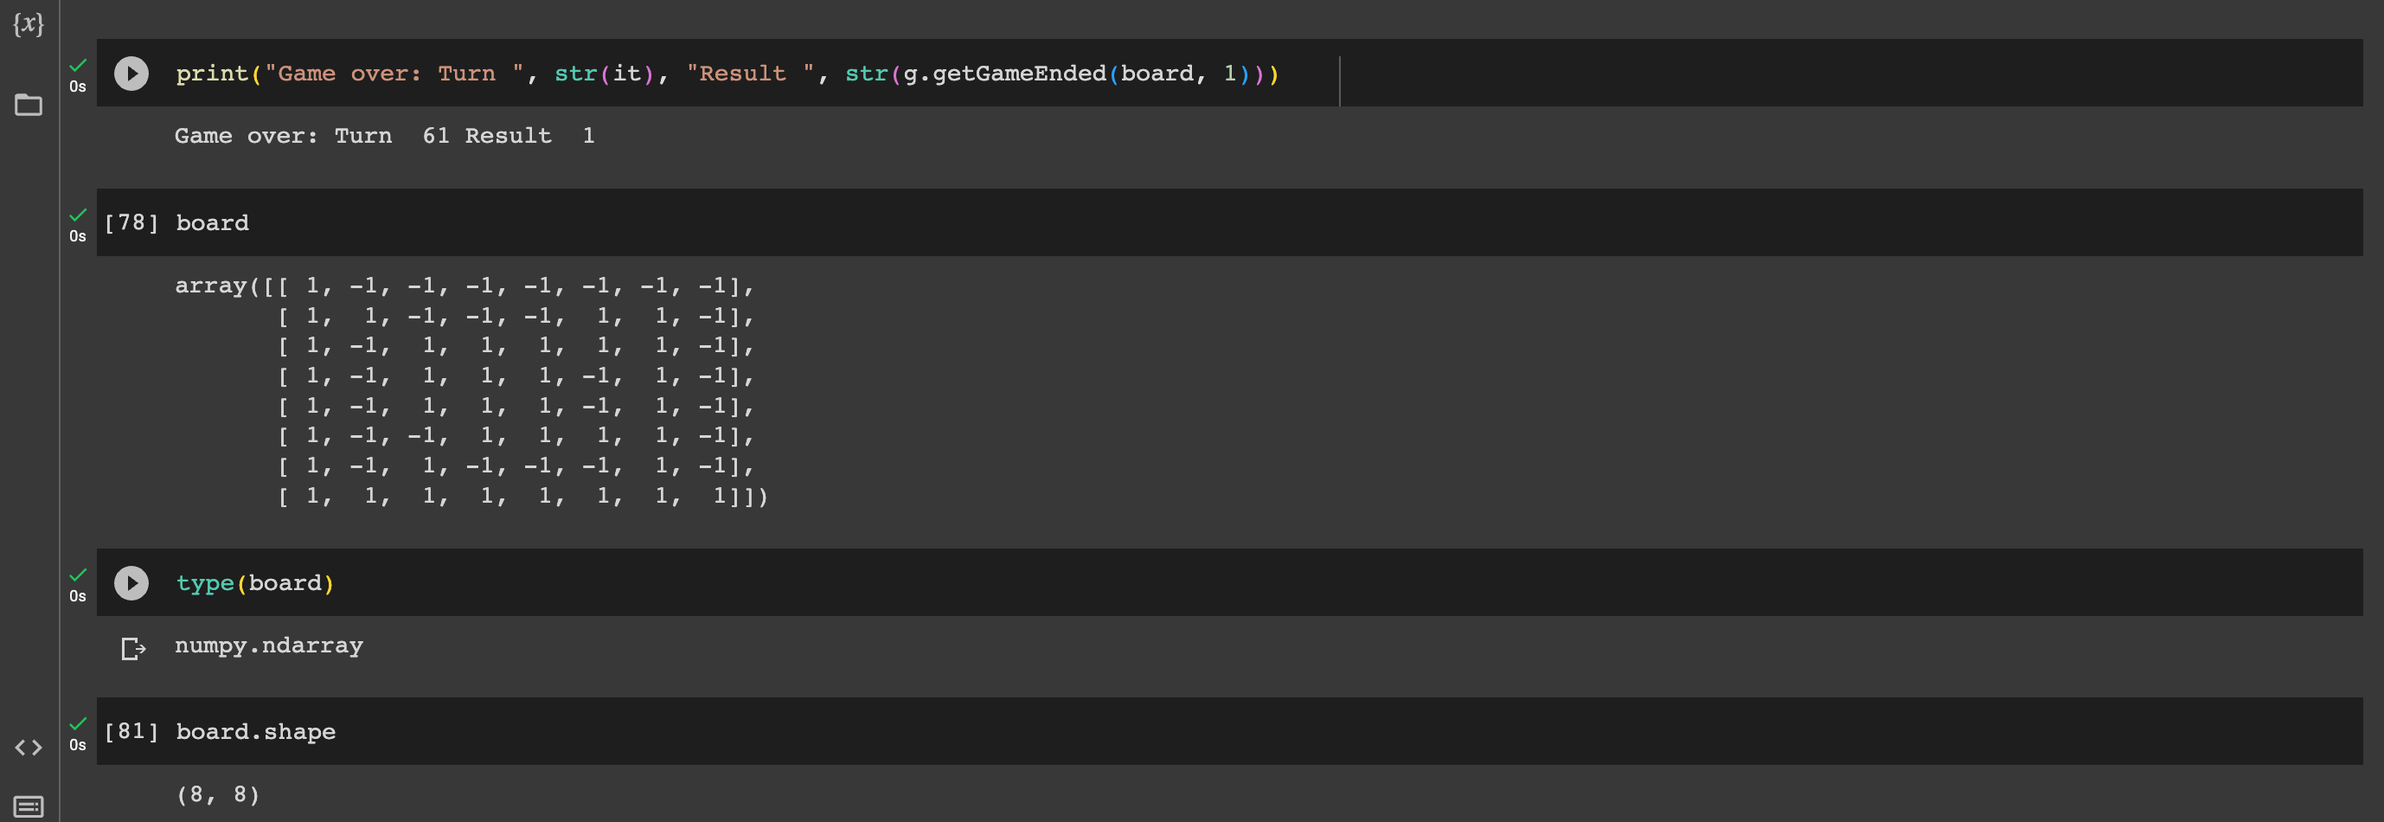Click the green check status of board cell

[78, 215]
